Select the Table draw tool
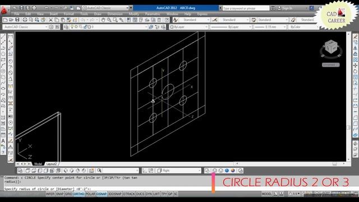Screen dimensions: 359x202 (3, 135)
